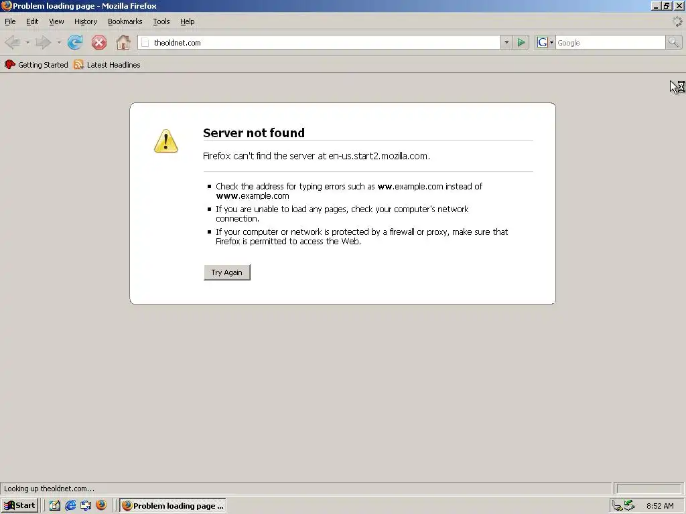
Task: Click the Getting Started bookmark icon
Action: 9,65
